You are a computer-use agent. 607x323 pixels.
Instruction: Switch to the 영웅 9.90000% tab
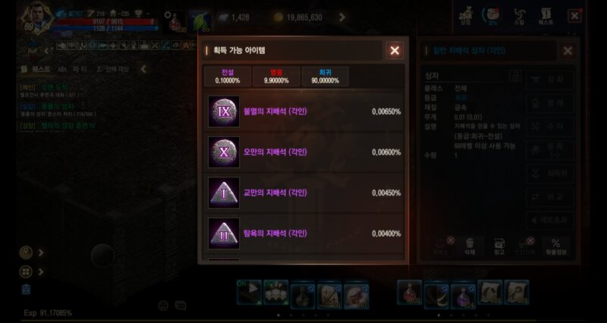276,77
